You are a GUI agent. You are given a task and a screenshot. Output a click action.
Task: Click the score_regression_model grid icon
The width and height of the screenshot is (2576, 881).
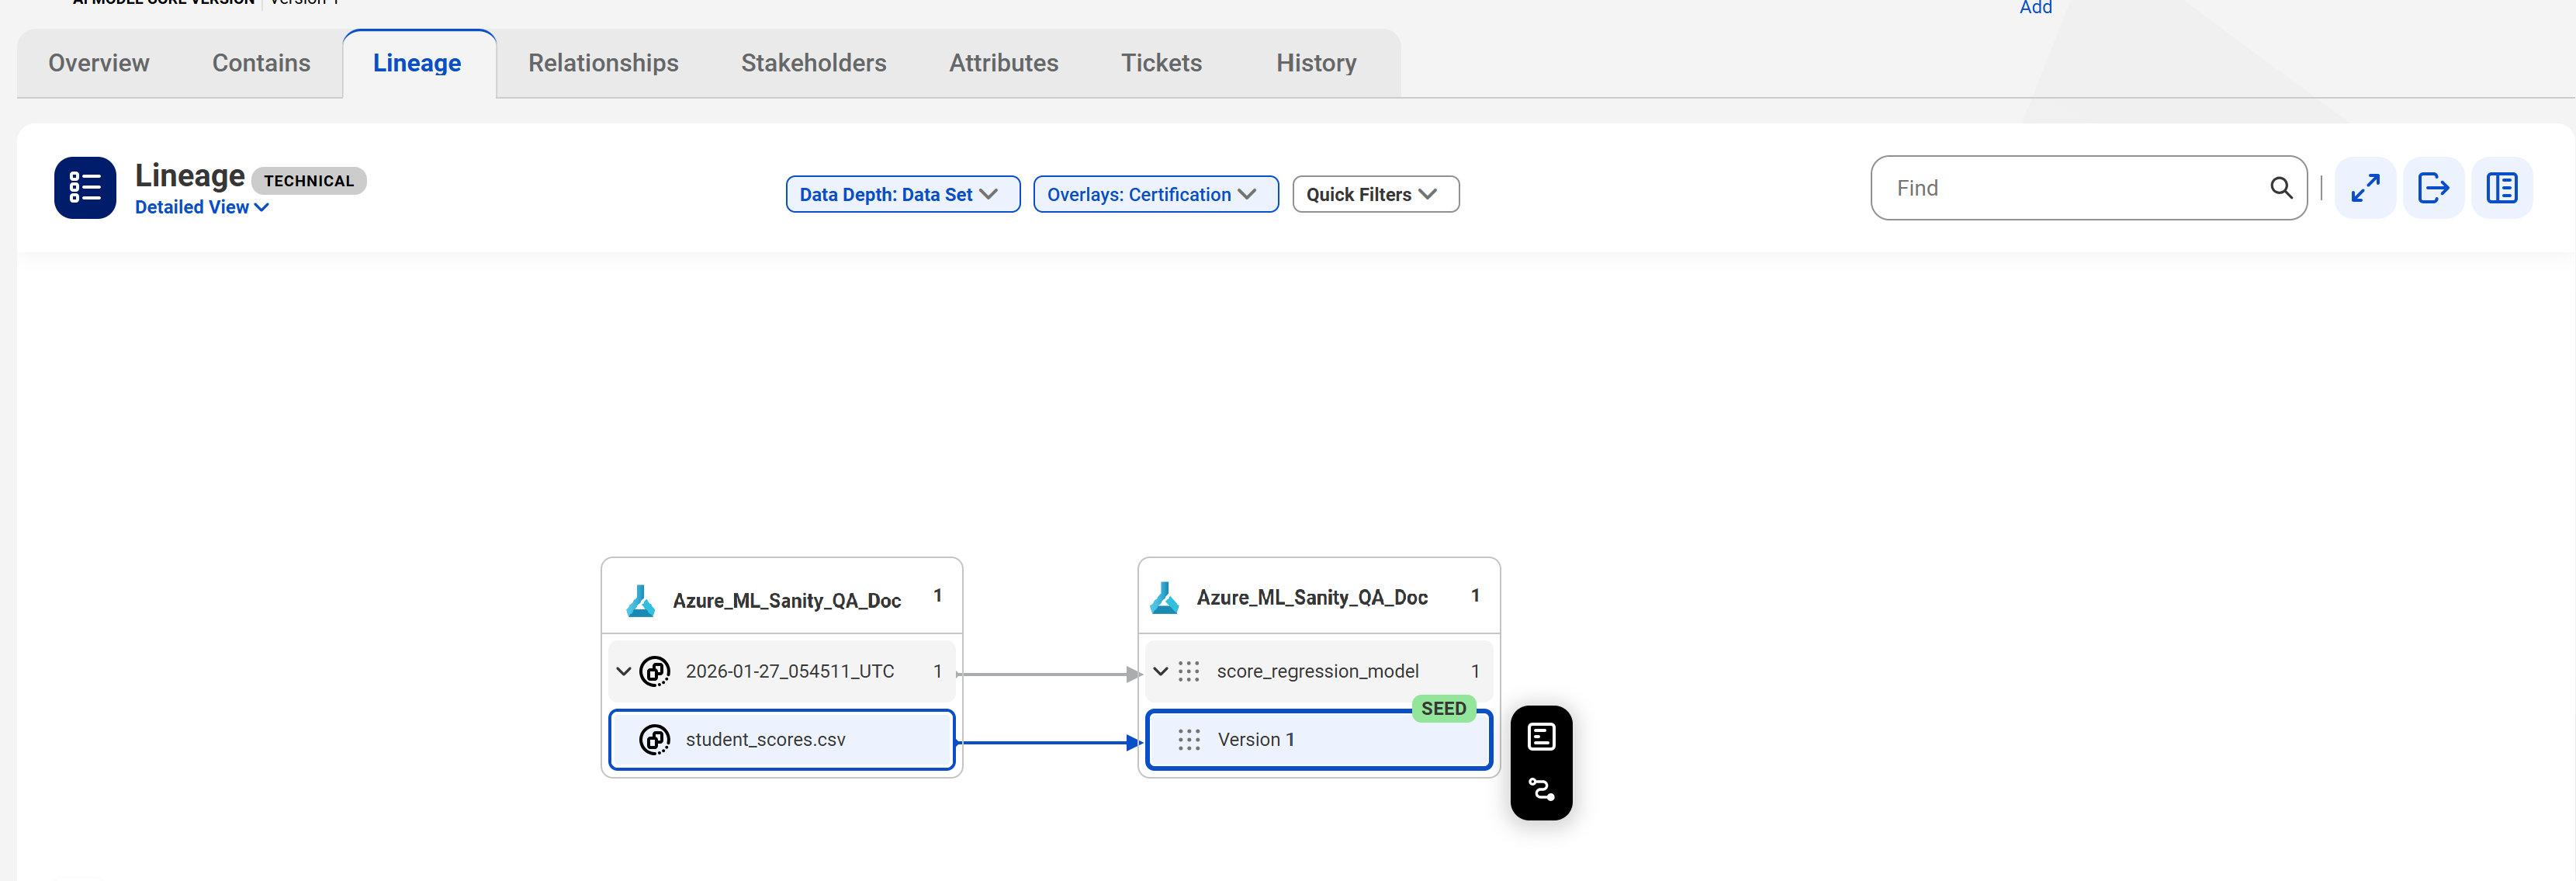tap(1188, 671)
